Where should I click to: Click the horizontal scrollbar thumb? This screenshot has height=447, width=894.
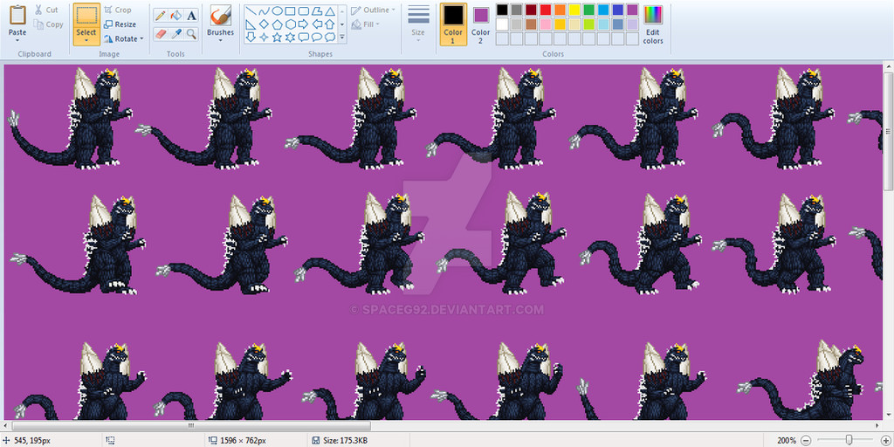[x=191, y=425]
